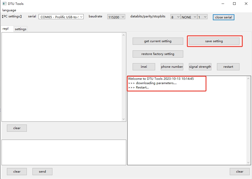Viewport: 252px width, 179px height.
Task: Expand the databits dropdown showing 8
Action: pos(176,17)
